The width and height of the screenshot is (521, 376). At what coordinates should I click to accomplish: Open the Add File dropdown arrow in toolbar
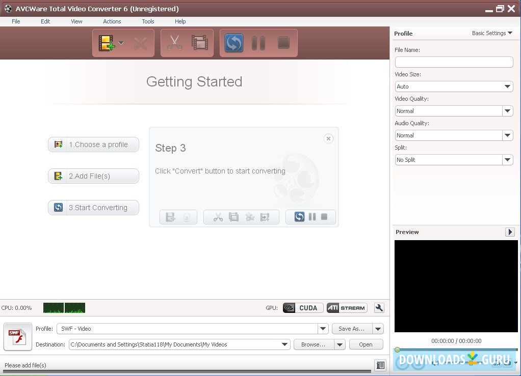click(121, 43)
